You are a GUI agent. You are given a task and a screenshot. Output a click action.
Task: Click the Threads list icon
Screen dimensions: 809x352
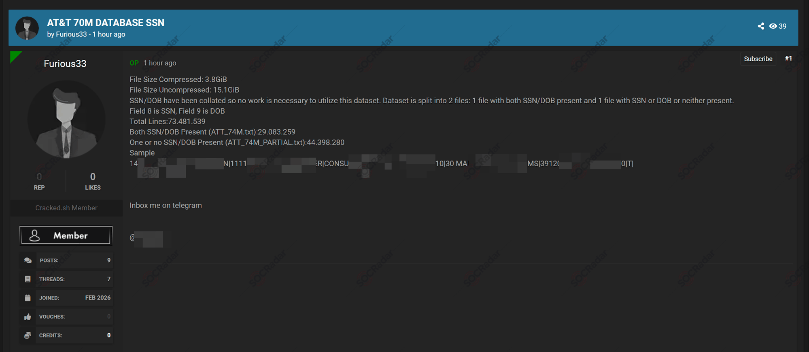point(28,279)
